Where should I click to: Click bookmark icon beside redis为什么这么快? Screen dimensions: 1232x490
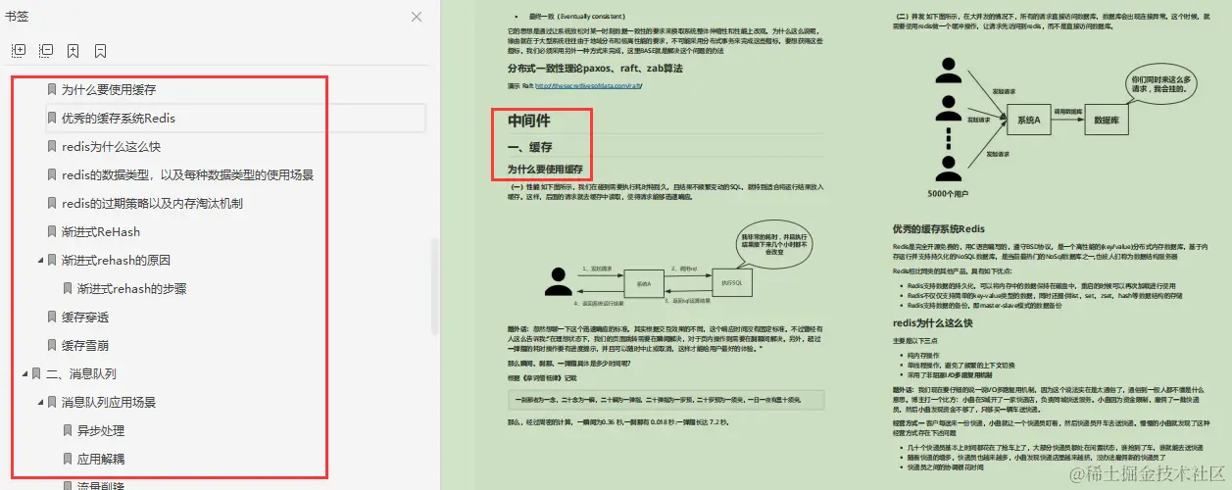(x=52, y=146)
